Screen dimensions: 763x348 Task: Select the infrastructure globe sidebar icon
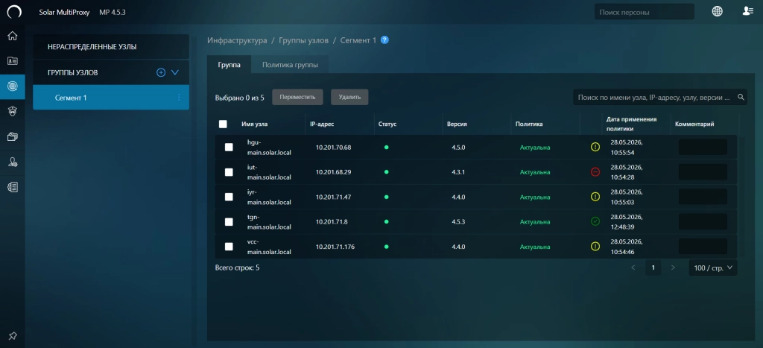click(x=13, y=86)
